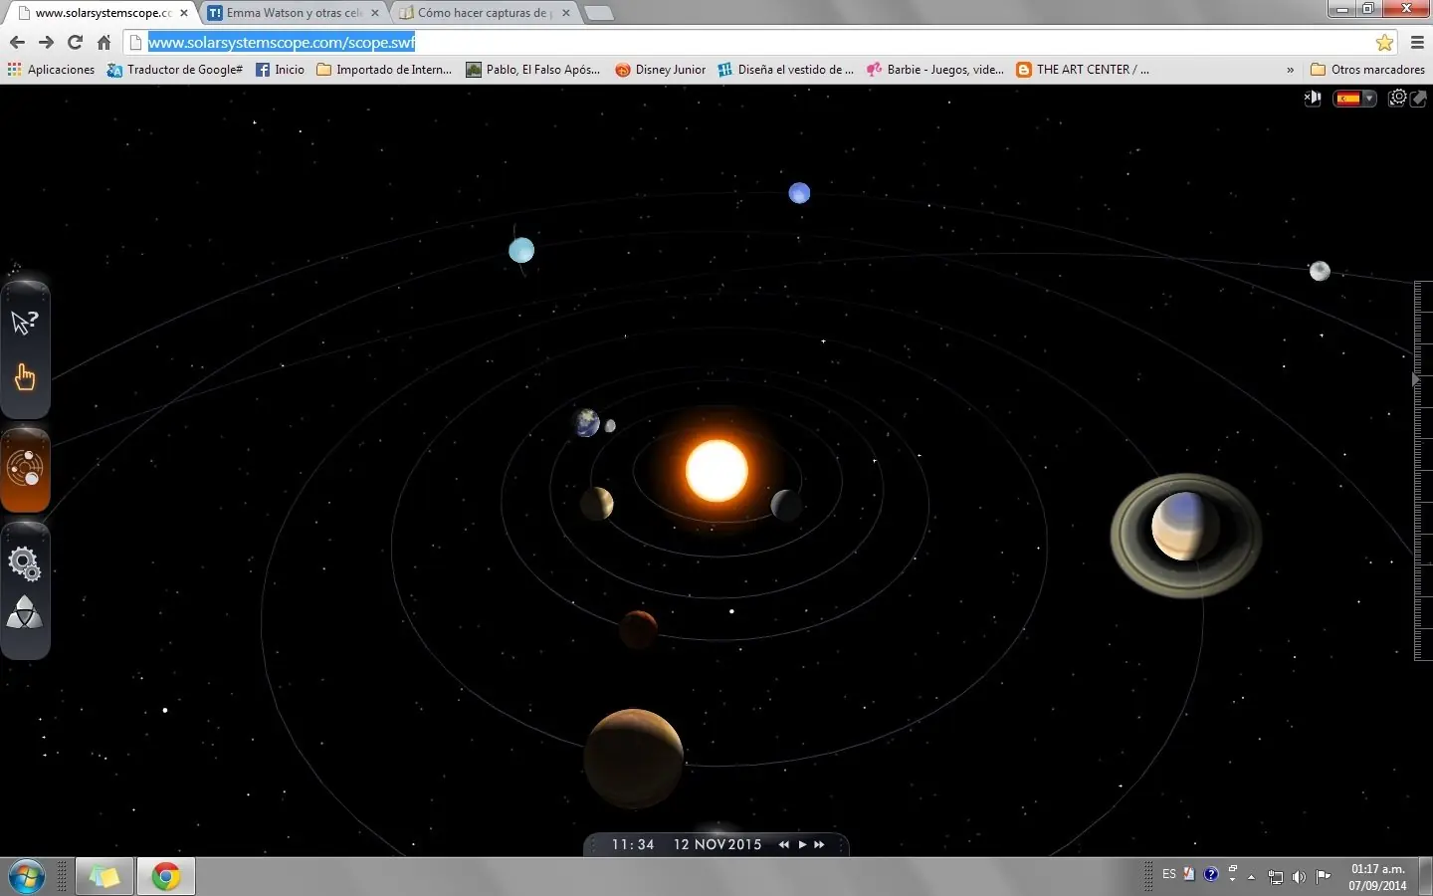The width and height of the screenshot is (1433, 896).
Task: Show more bookmarks with the chevron
Action: pyautogui.click(x=1291, y=70)
